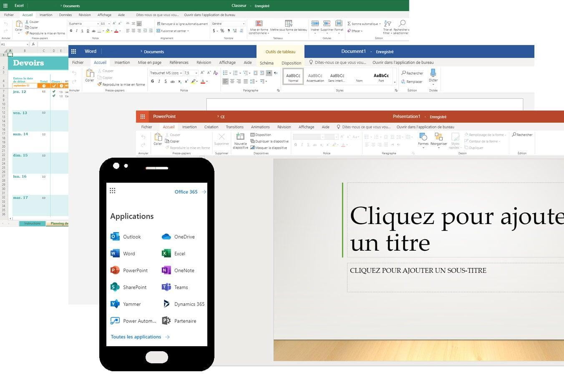Toggle subscript in Word ribbon
This screenshot has height=375, width=564.
coord(179,81)
